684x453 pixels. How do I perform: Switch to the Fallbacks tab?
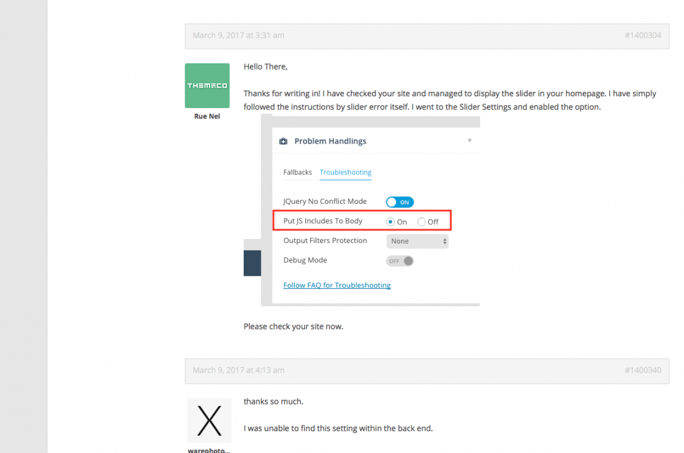[x=297, y=172]
